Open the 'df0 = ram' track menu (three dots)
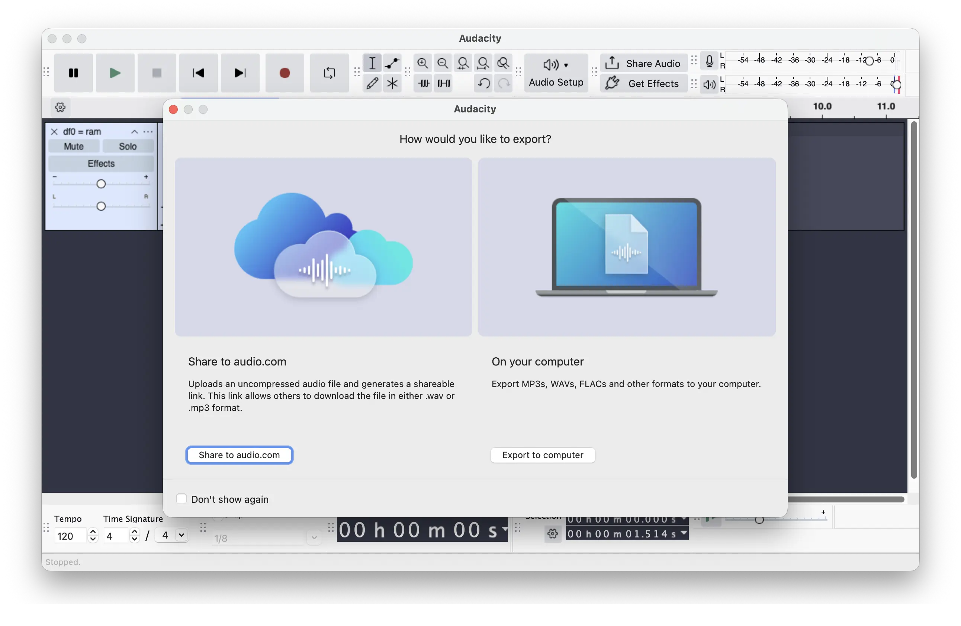 (148, 132)
